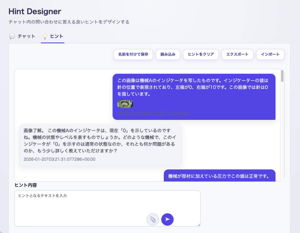Click the timestamp under the first user message
The width and height of the screenshot is (300, 233).
tap(153, 113)
